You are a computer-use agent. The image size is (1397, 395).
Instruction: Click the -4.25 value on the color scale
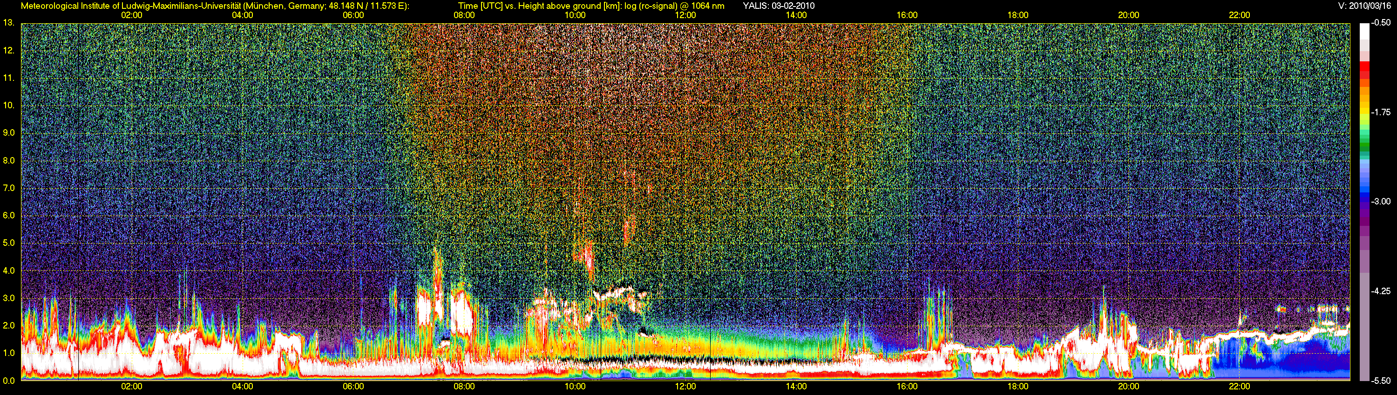click(x=1381, y=291)
